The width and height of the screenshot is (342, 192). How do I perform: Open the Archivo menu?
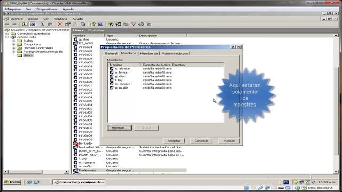[x=17, y=19]
